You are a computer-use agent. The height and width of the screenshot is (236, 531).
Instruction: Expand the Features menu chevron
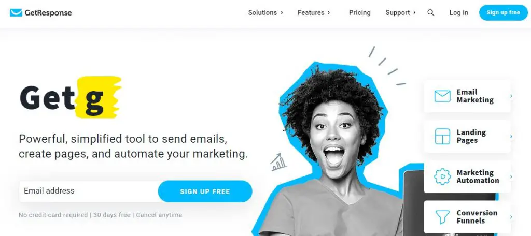point(328,13)
